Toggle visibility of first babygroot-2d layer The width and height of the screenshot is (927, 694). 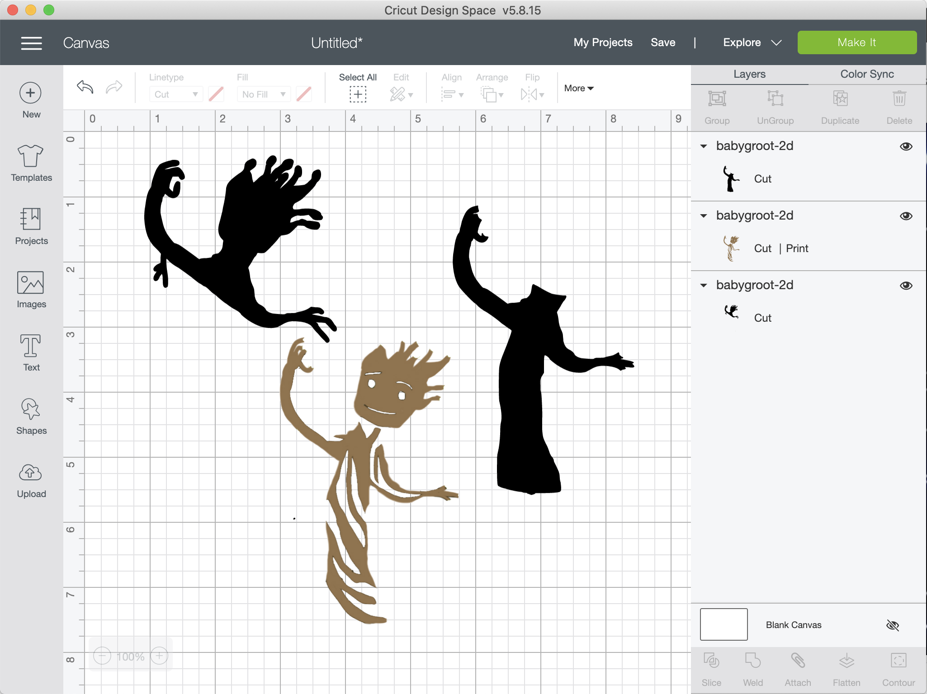pyautogui.click(x=906, y=146)
